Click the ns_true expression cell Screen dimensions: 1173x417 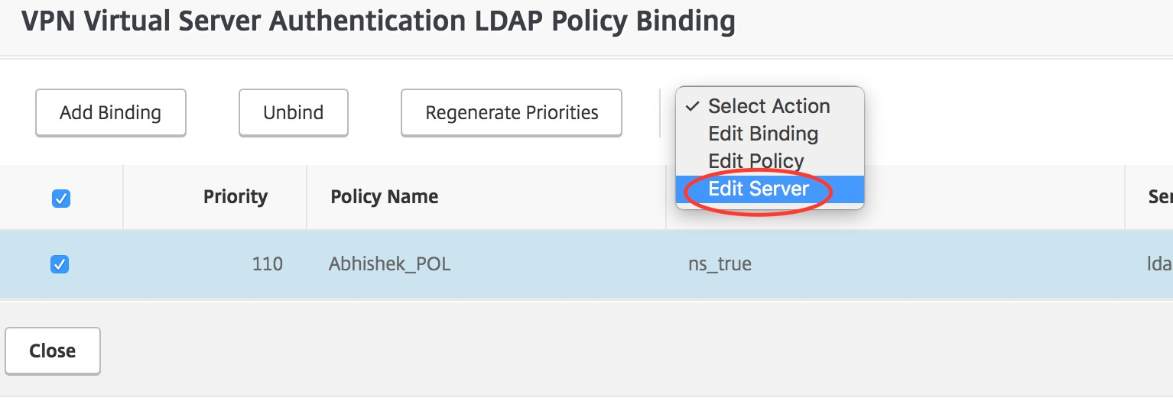click(720, 264)
